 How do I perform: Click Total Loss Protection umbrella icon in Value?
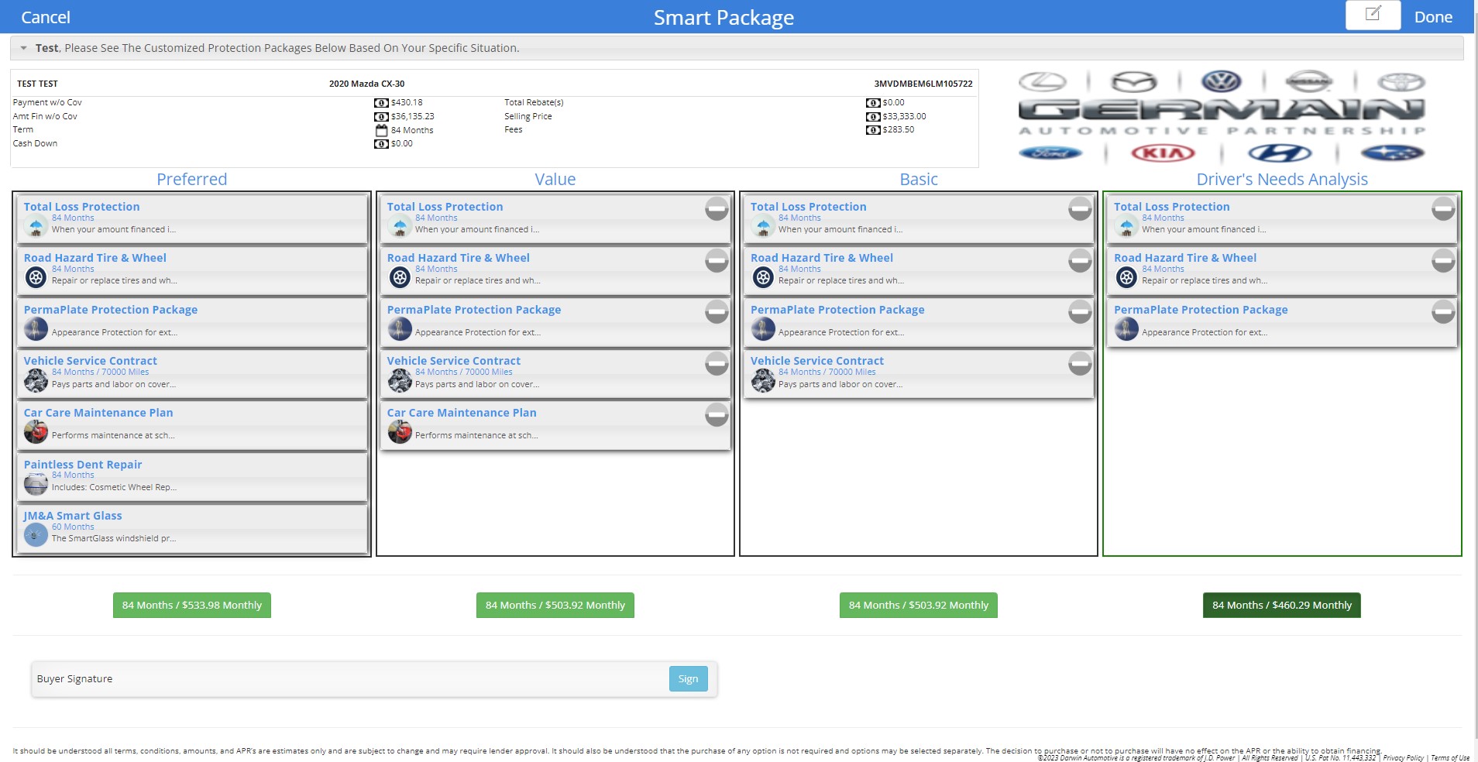(400, 225)
